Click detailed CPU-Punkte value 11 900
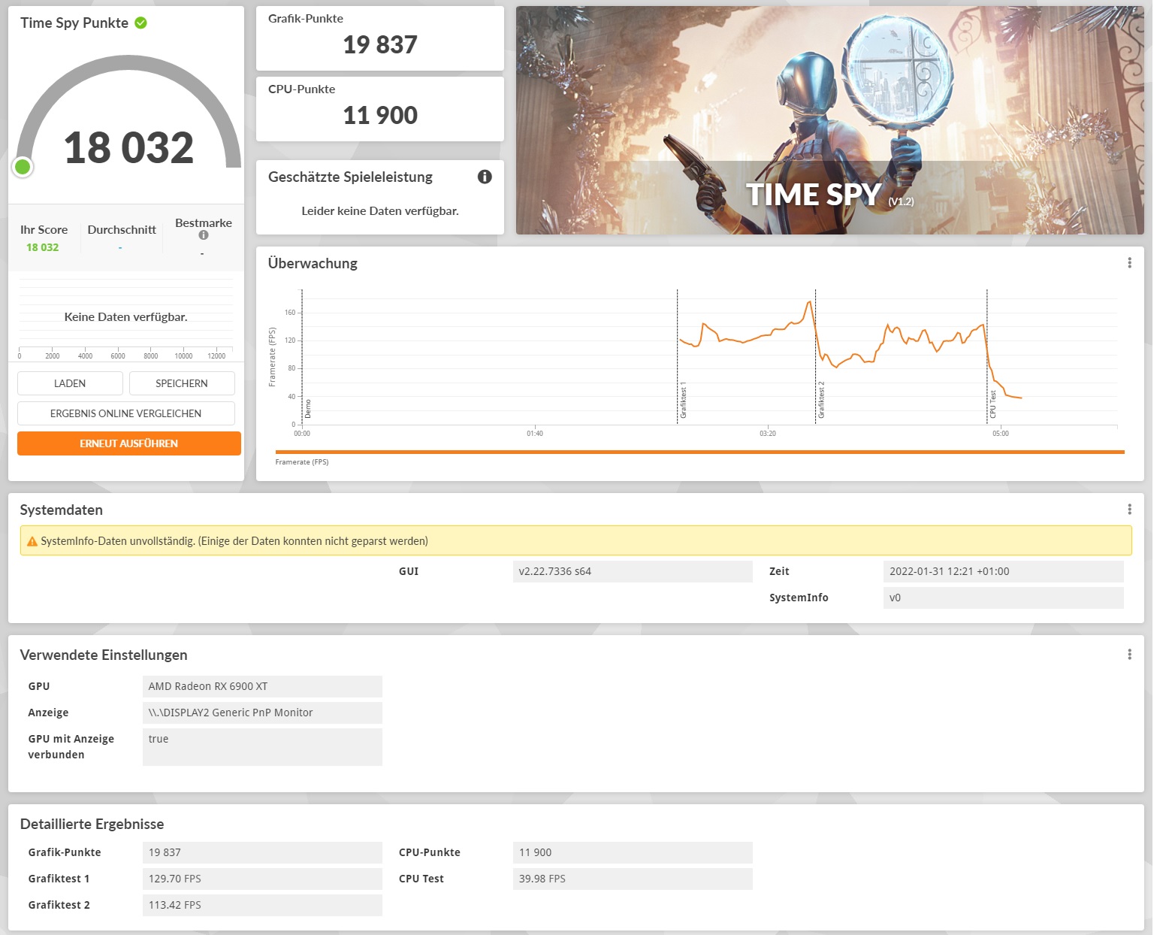Viewport: 1172px width, 935px height. click(x=633, y=852)
